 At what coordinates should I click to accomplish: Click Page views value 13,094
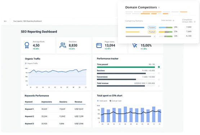coord(110,45)
